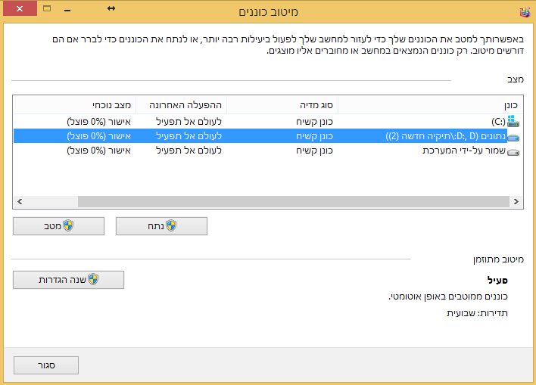The image size is (536, 385).
Task: Click the ההפעלה האחרונה column header
Action: pos(182,105)
